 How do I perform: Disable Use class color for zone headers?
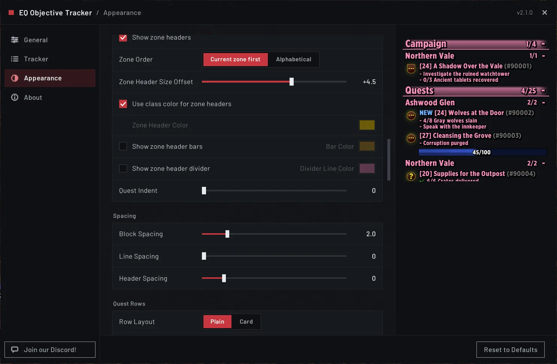pyautogui.click(x=123, y=104)
